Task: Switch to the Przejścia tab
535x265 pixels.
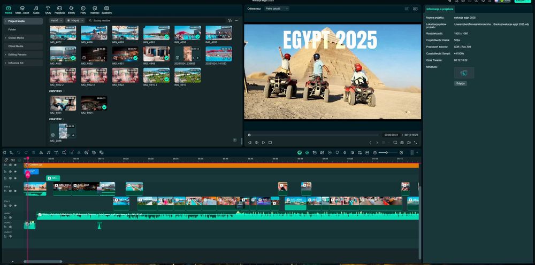Action: pos(59,10)
